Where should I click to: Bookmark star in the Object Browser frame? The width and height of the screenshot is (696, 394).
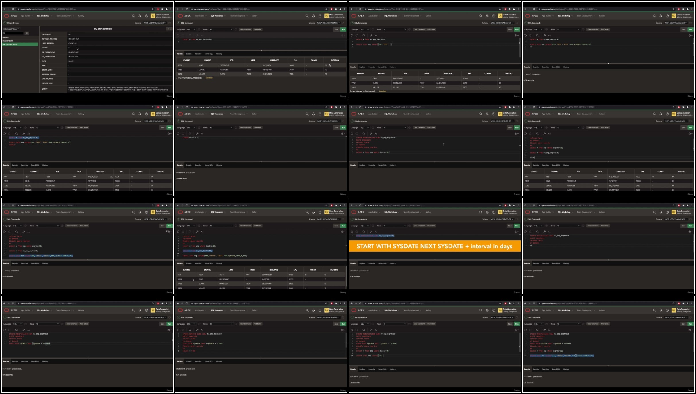click(x=153, y=9)
